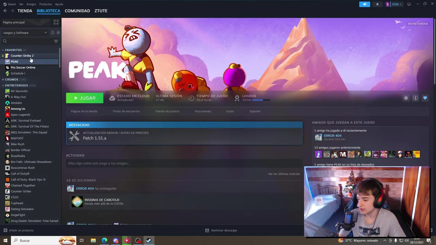Click the playtime clock icon

click(191, 98)
